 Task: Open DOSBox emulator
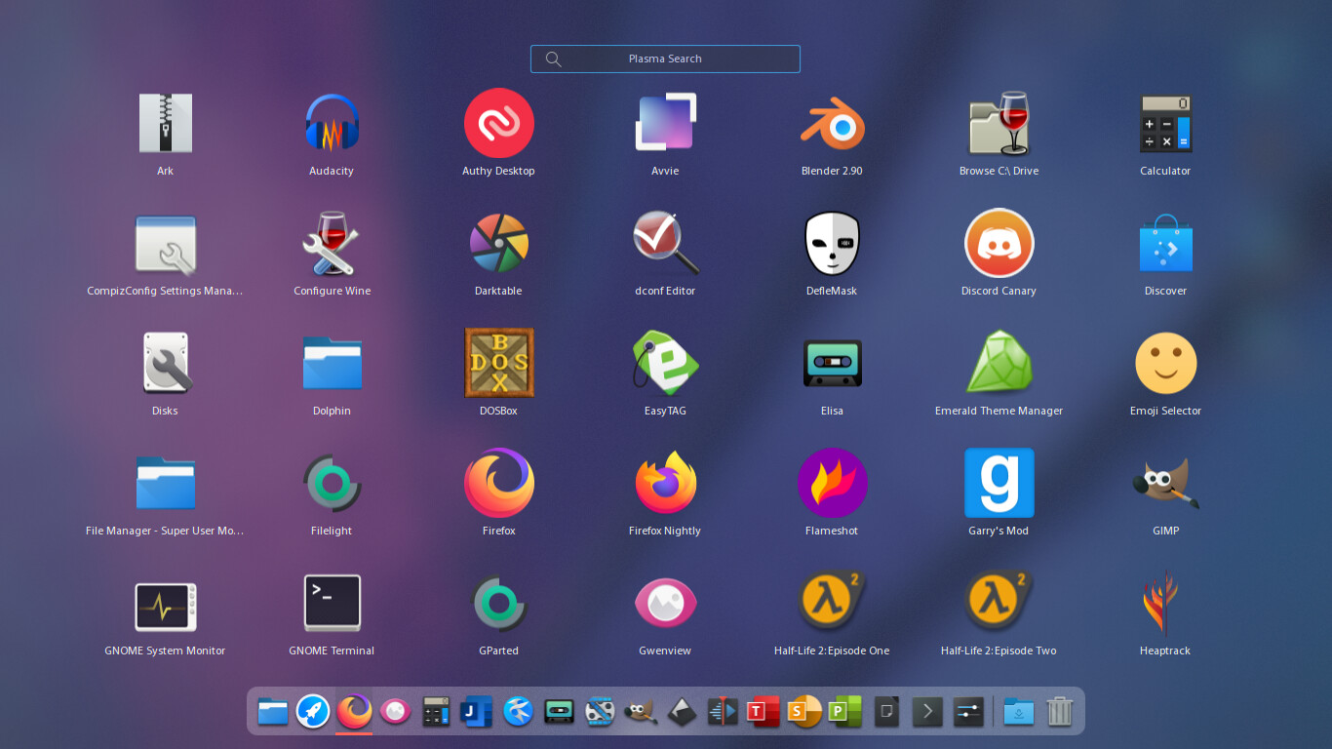tap(498, 364)
